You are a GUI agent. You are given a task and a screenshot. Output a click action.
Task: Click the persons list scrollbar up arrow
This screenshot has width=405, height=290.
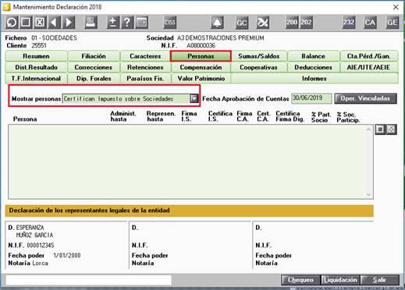pyautogui.click(x=368, y=129)
